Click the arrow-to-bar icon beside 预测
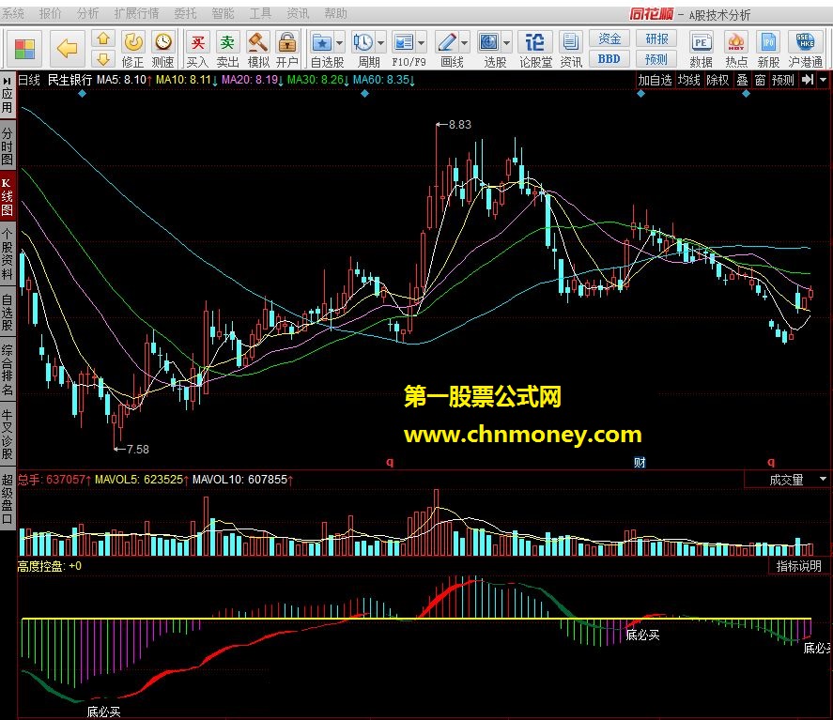Image resolution: width=833 pixels, height=720 pixels. tap(808, 80)
